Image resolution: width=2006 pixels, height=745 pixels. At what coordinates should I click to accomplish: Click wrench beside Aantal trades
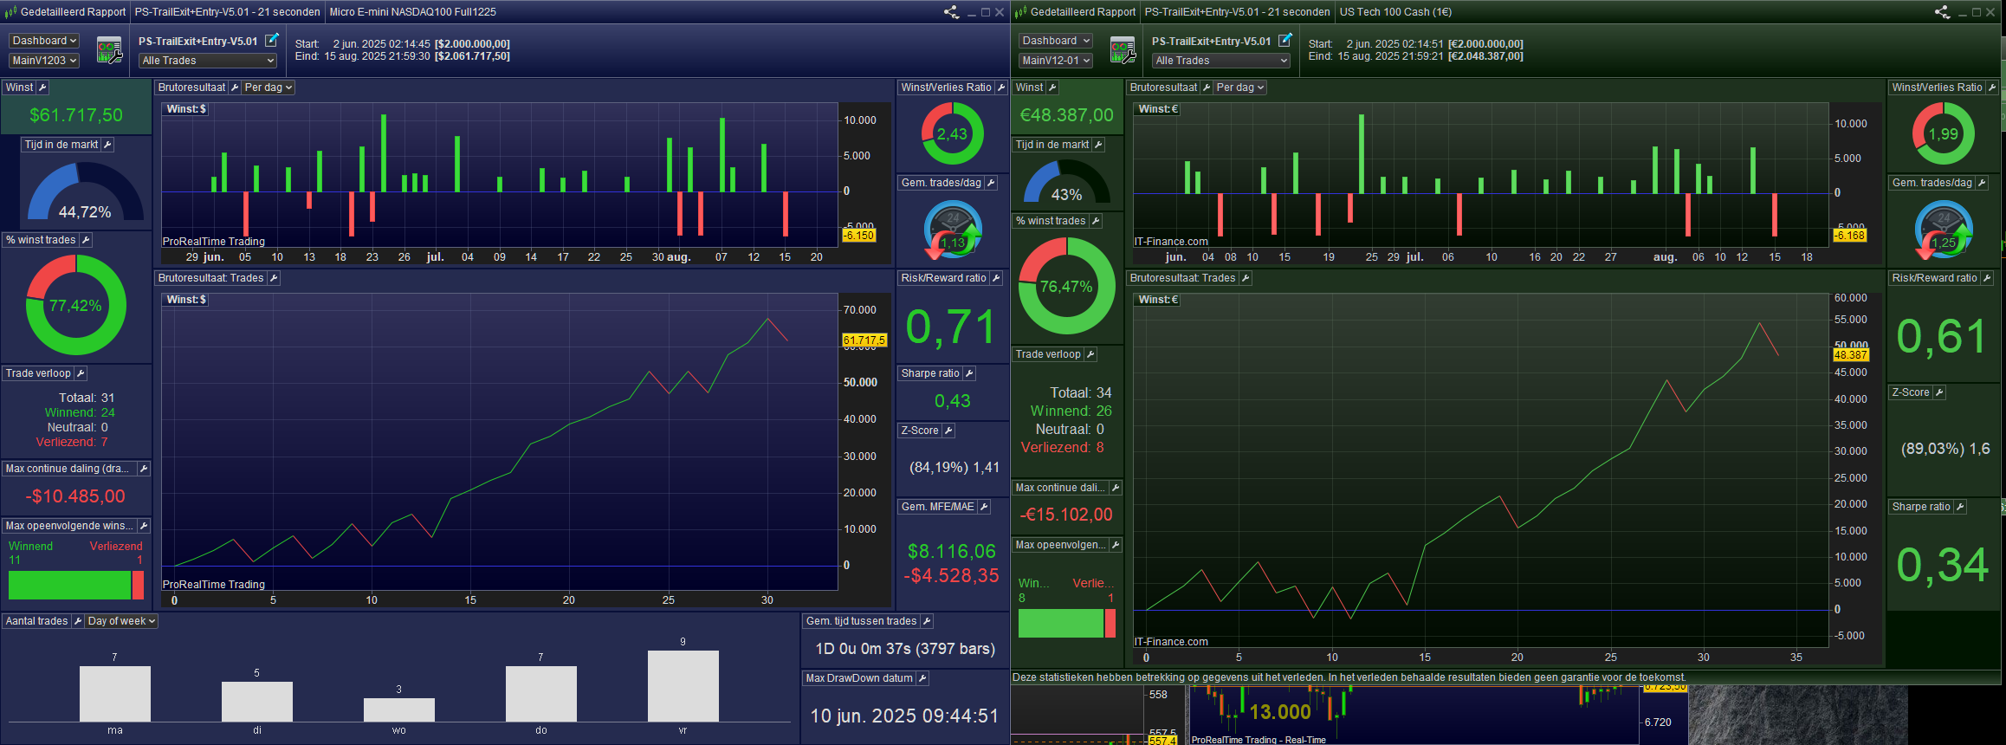pyautogui.click(x=77, y=621)
